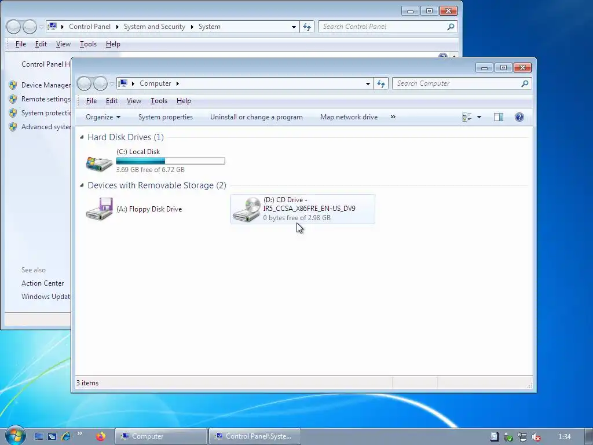
Task: Click Map network drive button
Action: 349,117
